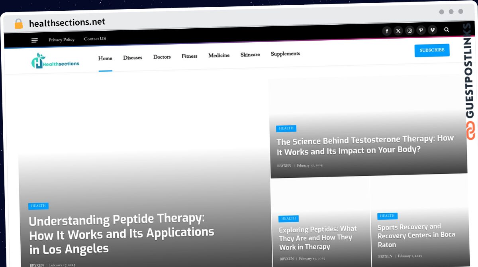Open Exploring Peptides article headline
478x267 pixels.
tap(317, 238)
